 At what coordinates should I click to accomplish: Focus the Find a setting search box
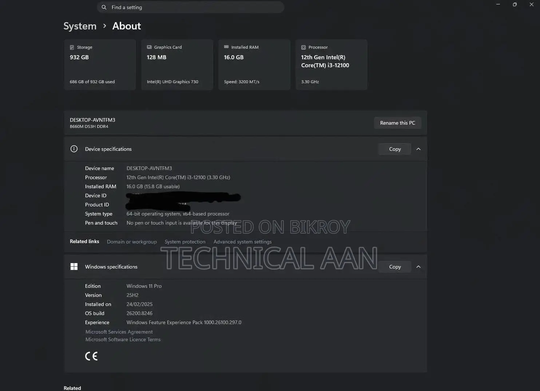coord(190,7)
